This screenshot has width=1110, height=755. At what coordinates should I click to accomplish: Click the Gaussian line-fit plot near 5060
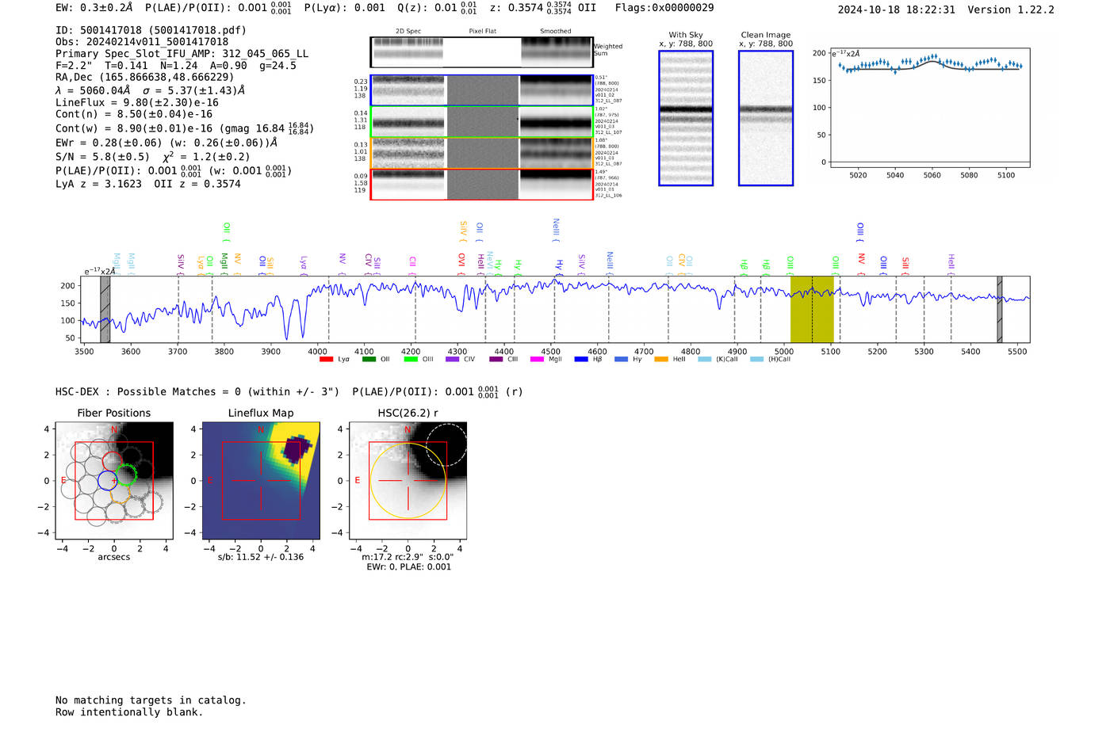pyautogui.click(x=931, y=108)
